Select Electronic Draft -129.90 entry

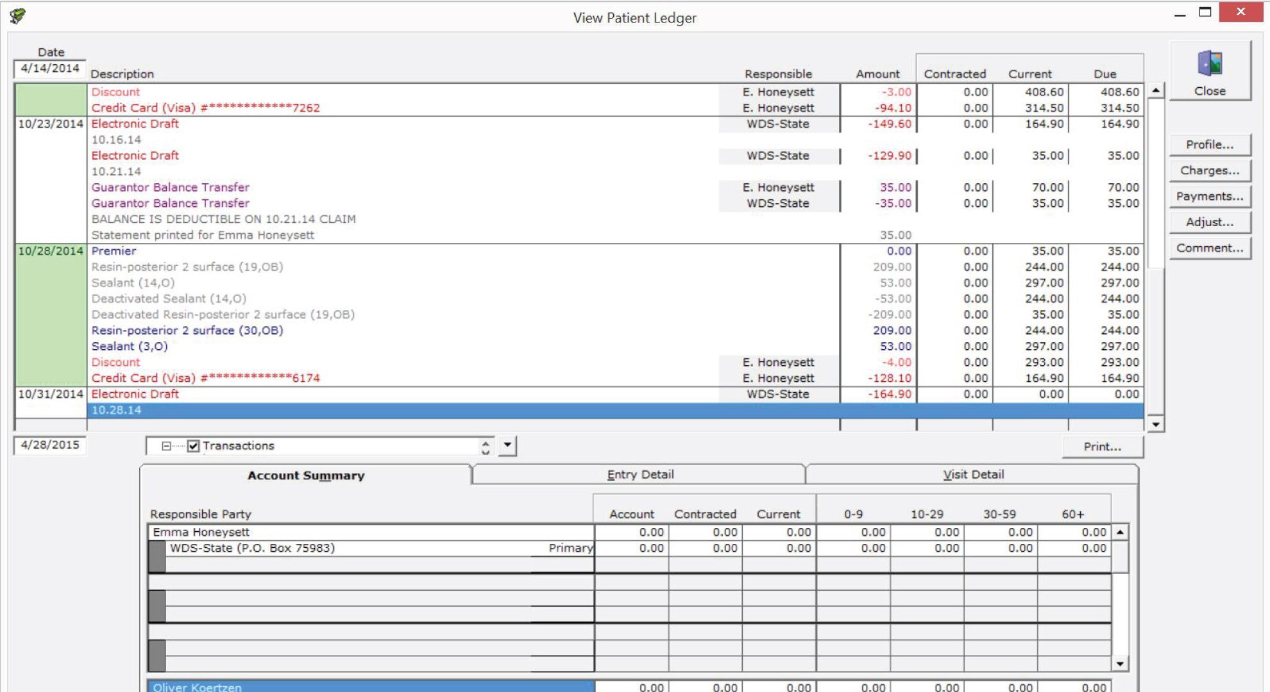615,156
